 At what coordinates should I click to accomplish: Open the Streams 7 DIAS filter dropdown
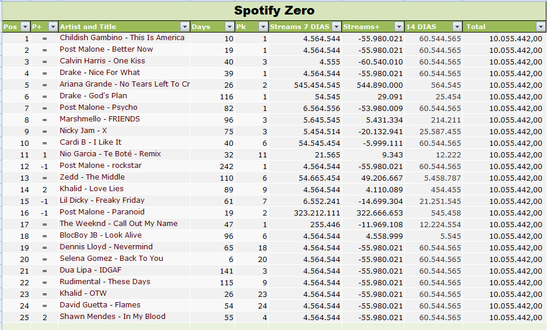click(x=336, y=27)
